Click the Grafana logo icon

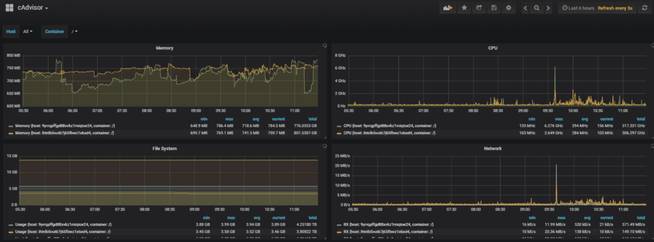point(9,8)
